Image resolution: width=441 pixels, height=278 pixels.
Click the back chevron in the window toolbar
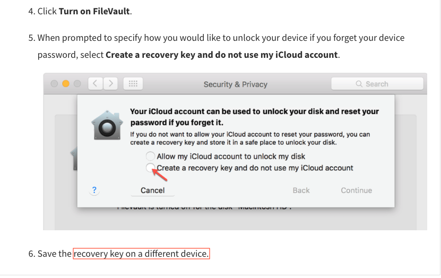tap(95, 84)
